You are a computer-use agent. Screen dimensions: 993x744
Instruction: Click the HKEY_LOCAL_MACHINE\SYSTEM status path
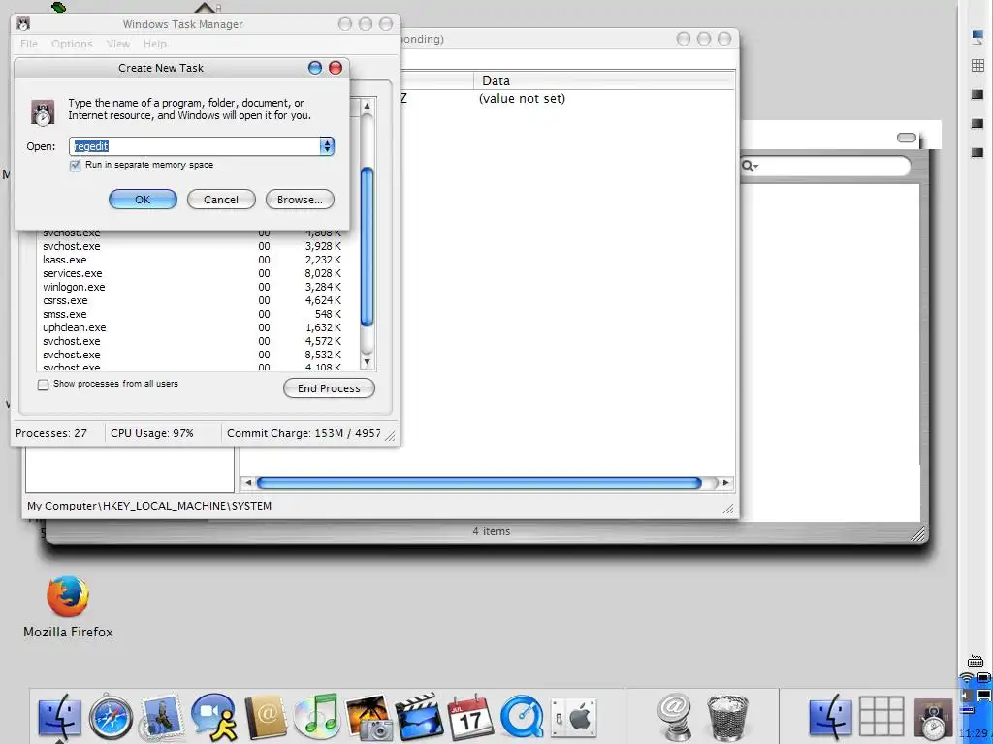pyautogui.click(x=149, y=506)
